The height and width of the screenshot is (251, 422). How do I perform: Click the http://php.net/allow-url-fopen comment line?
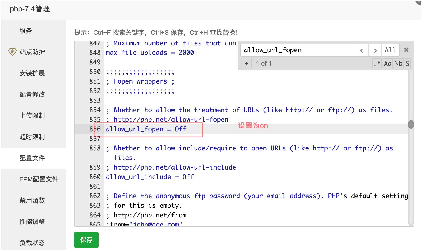pos(167,120)
